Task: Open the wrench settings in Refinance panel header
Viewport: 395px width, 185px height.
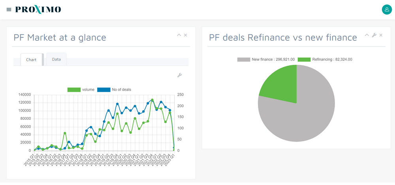Action: (374, 35)
